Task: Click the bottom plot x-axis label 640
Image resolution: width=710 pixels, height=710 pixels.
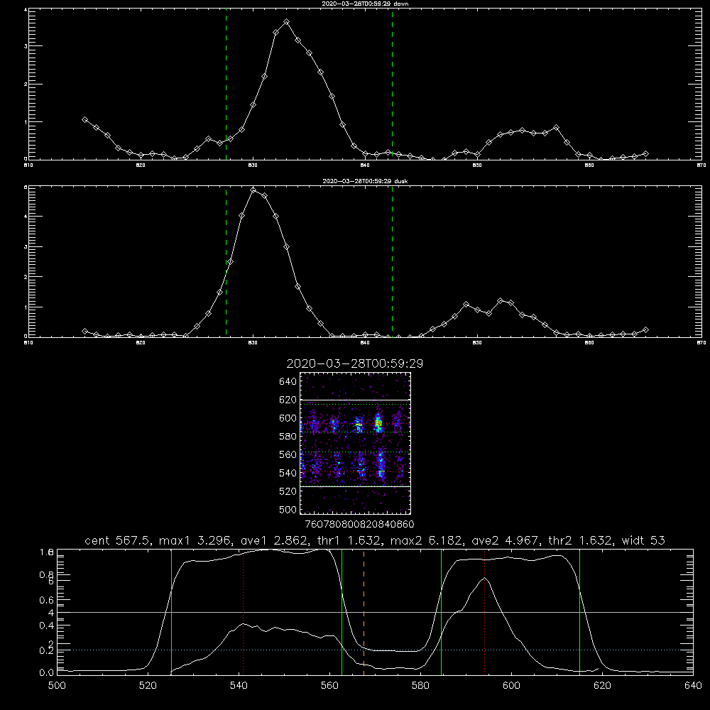Action: pos(693,685)
